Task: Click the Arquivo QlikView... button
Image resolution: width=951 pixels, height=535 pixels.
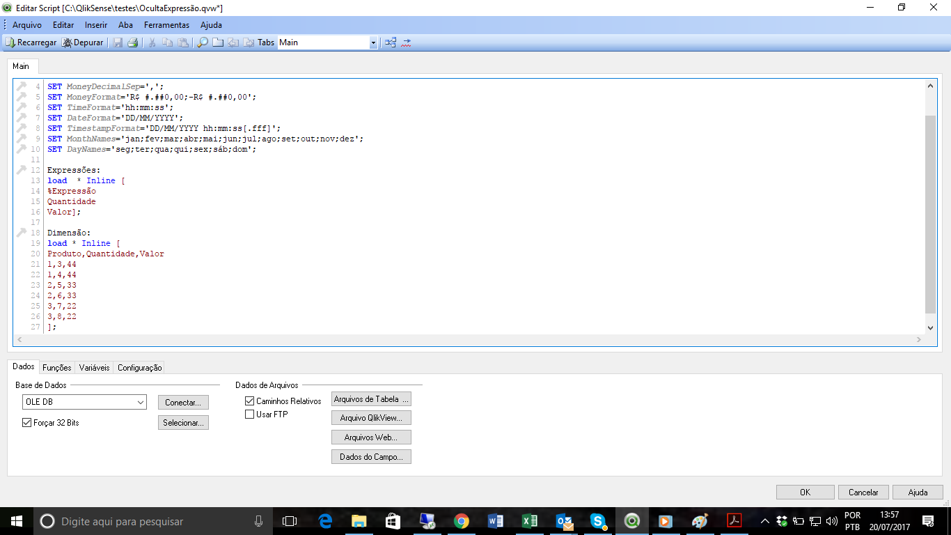Action: (371, 418)
